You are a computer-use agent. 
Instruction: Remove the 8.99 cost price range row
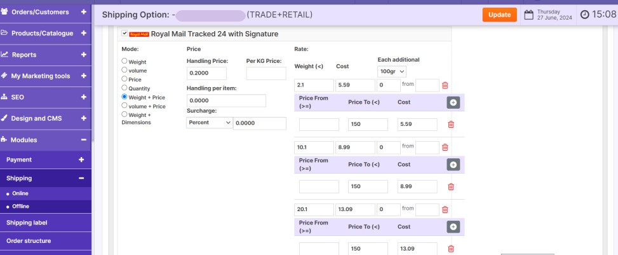(451, 186)
